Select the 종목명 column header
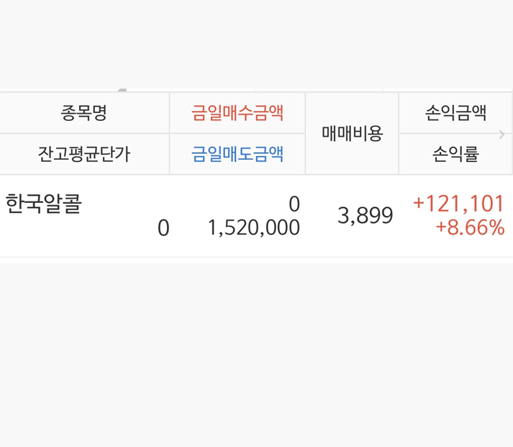This screenshot has width=513, height=447. point(84,112)
